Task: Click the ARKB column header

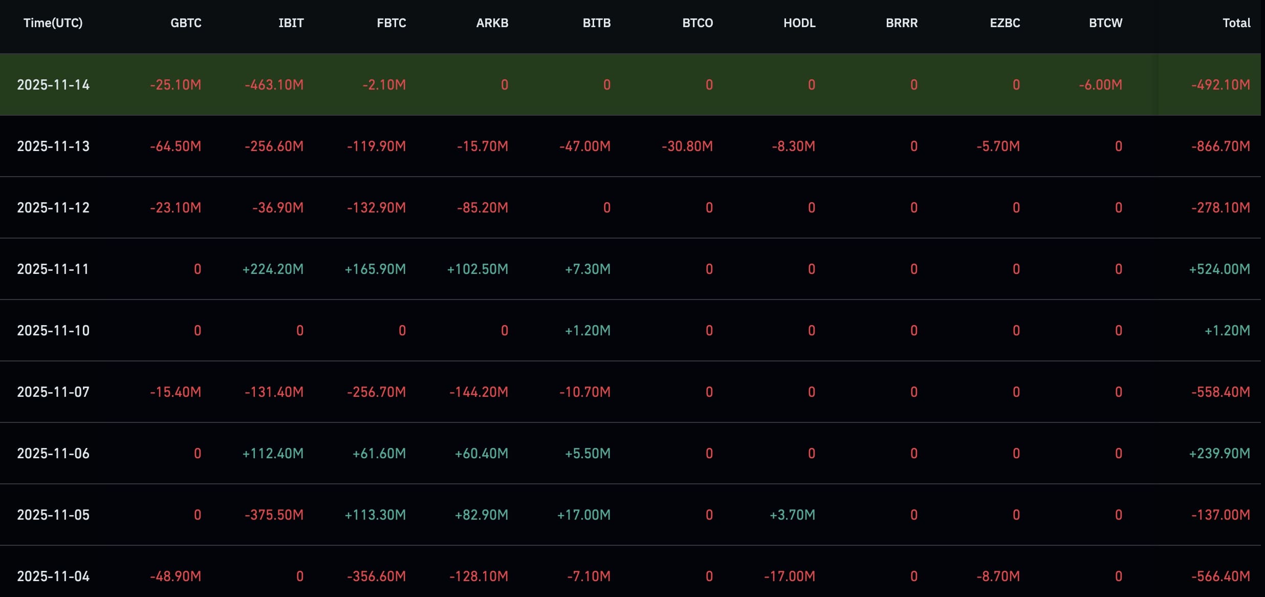Action: tap(492, 23)
